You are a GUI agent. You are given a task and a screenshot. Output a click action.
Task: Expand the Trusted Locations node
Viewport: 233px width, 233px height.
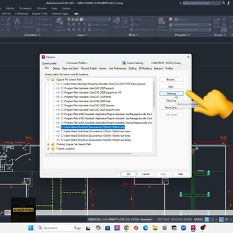point(48,148)
